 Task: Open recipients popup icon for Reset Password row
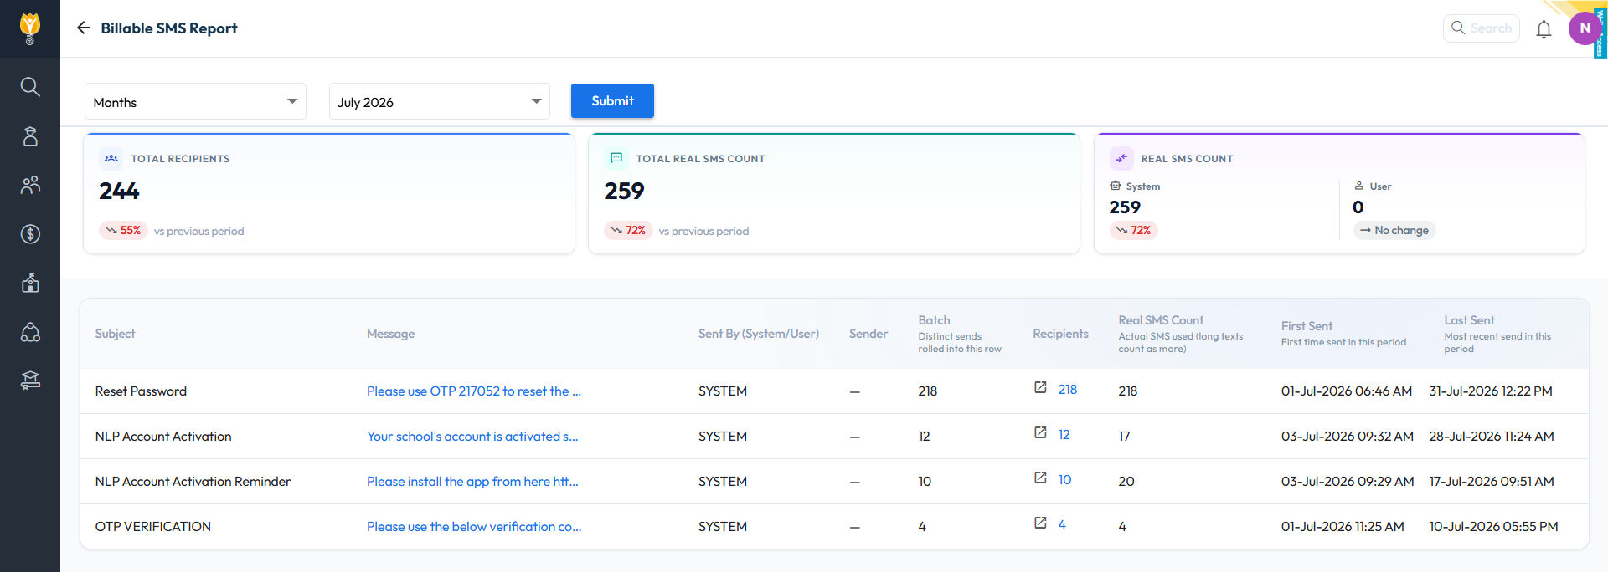(1040, 388)
